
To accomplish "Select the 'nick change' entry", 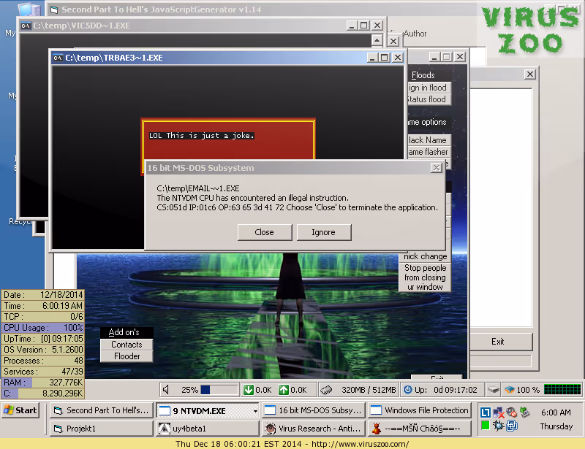I will 425,256.
